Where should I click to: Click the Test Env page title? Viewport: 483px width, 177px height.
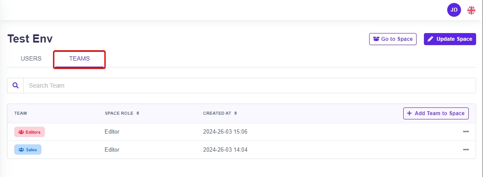30,39
